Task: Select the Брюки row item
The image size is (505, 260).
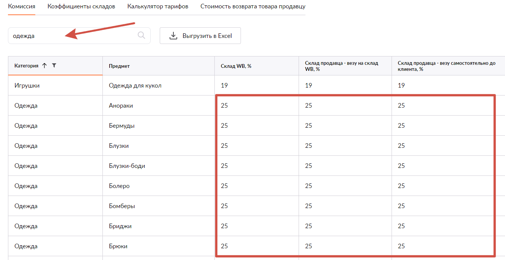Action: 118,246
